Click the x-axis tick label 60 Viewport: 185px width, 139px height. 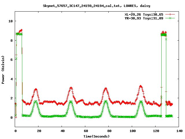[86, 131]
